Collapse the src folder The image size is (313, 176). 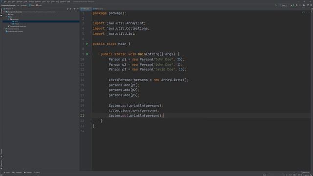point(6,17)
